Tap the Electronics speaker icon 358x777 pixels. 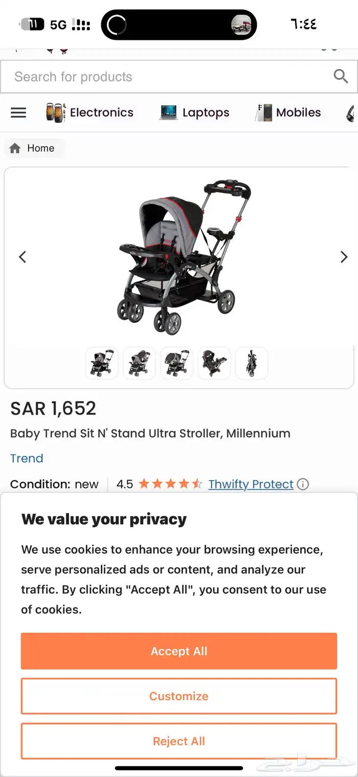coord(56,113)
